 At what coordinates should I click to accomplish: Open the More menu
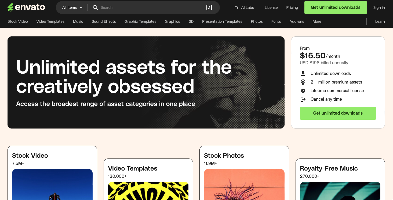(x=317, y=21)
